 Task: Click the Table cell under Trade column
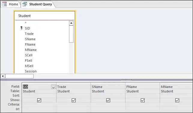tap(74, 91)
